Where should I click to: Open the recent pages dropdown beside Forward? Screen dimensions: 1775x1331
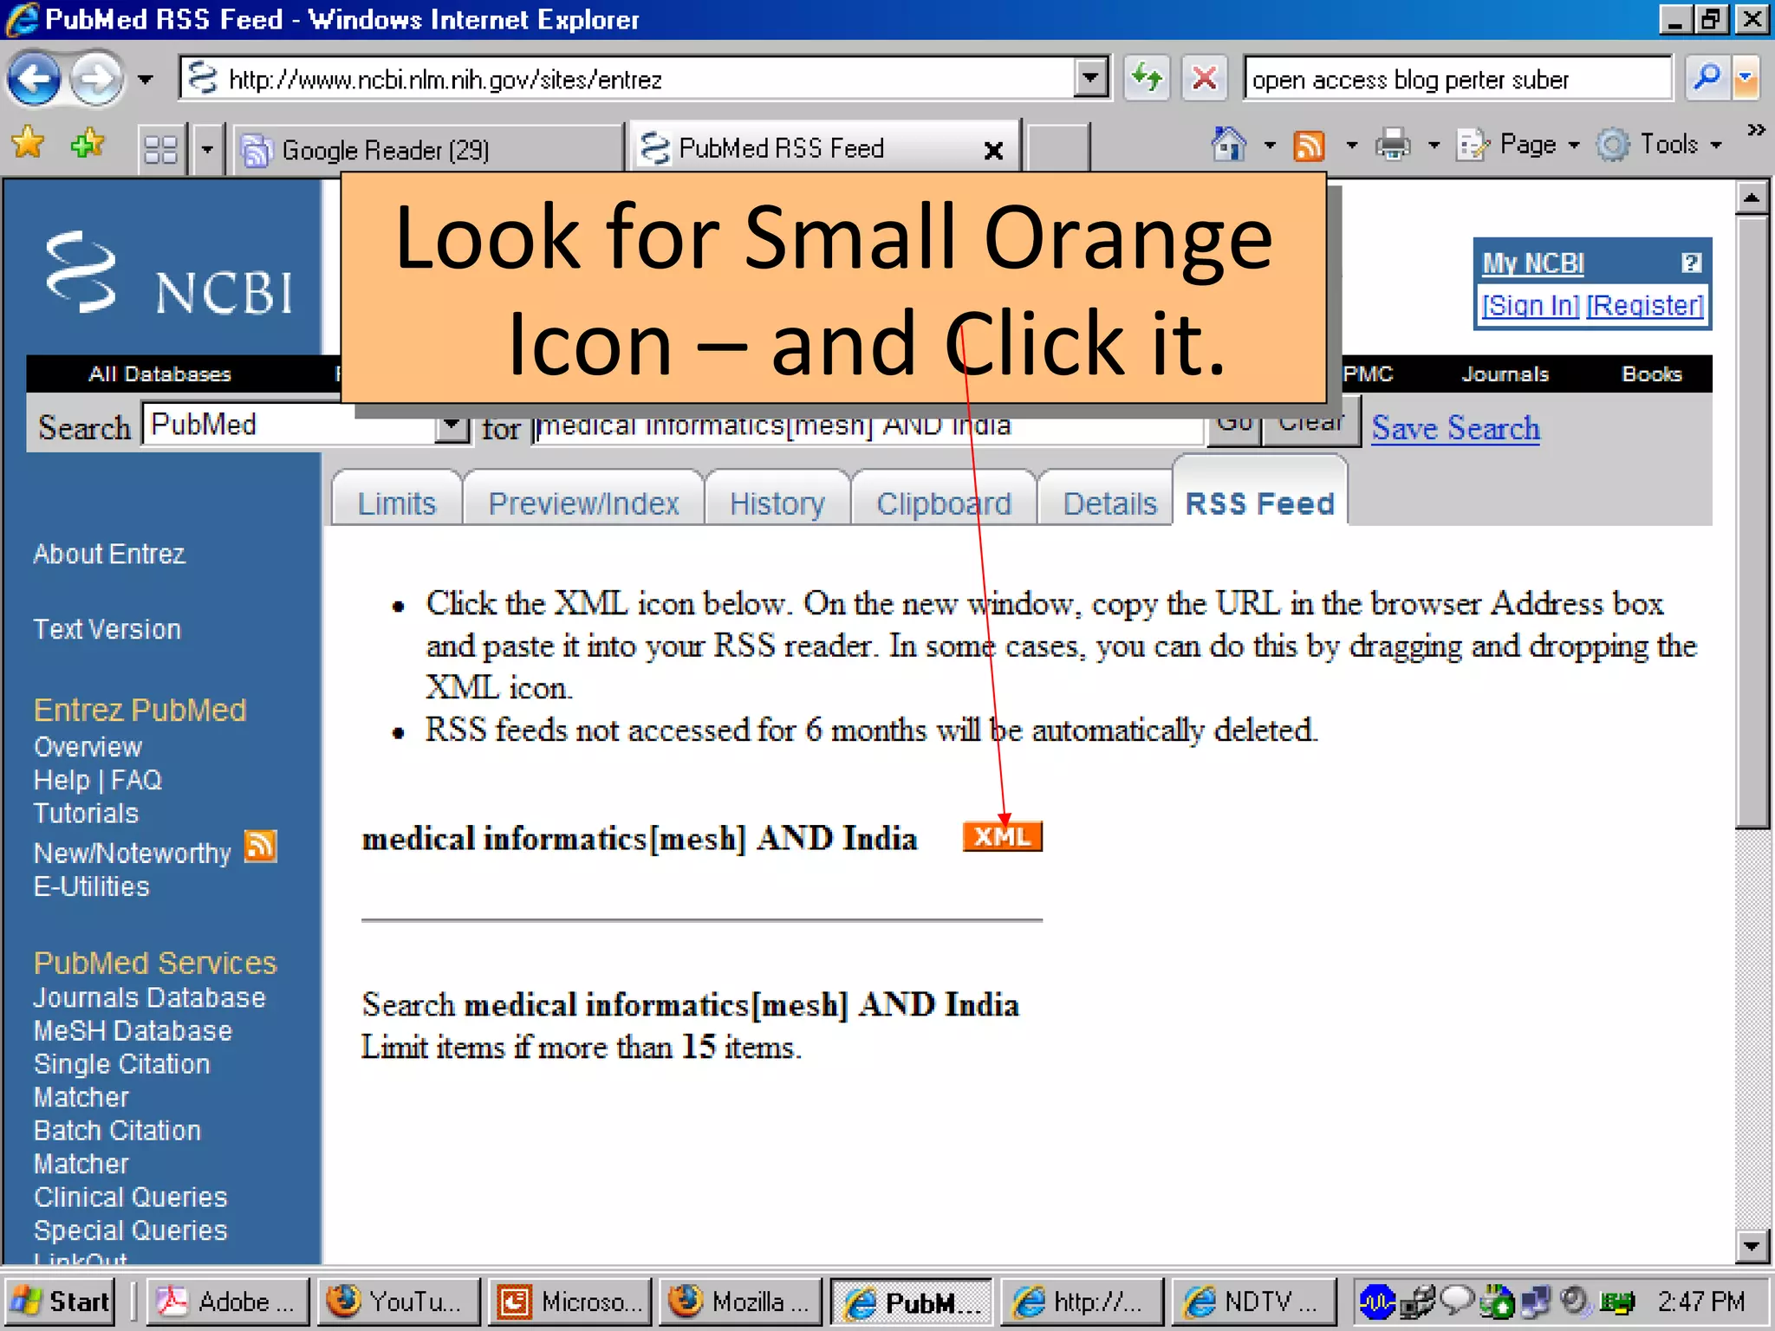click(x=145, y=80)
